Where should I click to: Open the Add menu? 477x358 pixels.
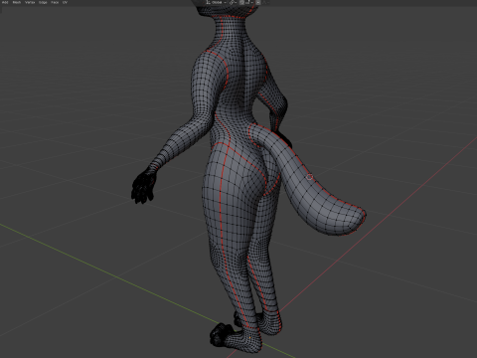(x=5, y=2)
